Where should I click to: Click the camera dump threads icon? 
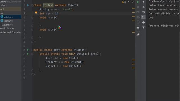click(x=138, y=12)
